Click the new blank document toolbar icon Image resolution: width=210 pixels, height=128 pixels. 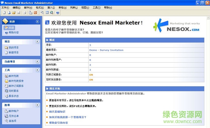[4, 13]
